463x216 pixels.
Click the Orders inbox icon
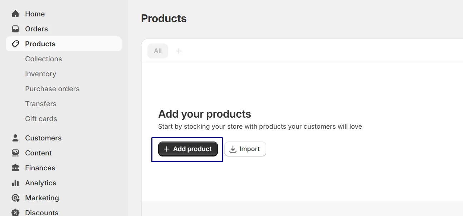(x=15, y=29)
